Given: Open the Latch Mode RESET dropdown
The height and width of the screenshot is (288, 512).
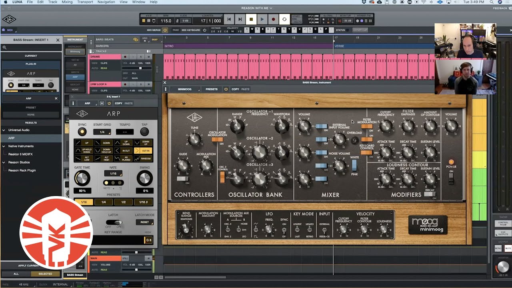Looking at the screenshot, I should [x=144, y=222].
